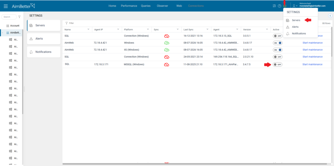Viewport: 334px width, 166px height.
Task: Open user account dropdown arrow
Action: point(297,6)
